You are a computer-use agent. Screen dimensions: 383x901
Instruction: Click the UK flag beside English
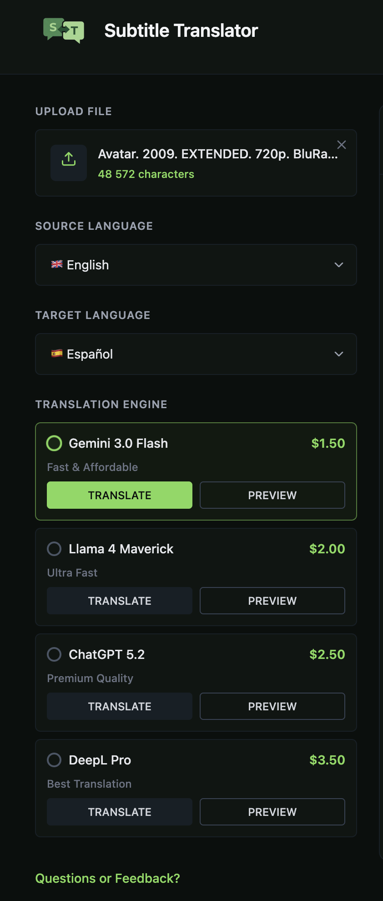57,264
